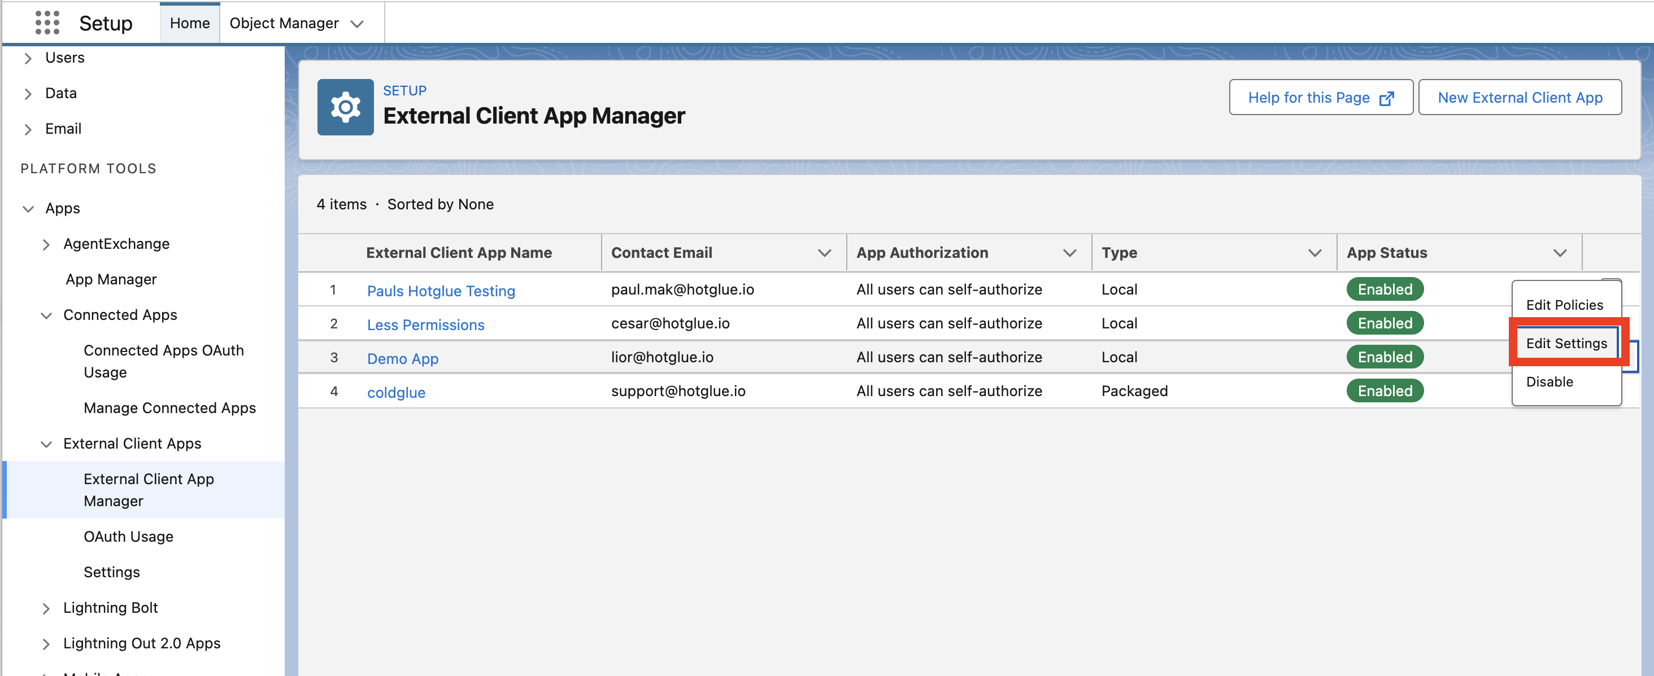Image resolution: width=1654 pixels, height=676 pixels.
Task: Click Enabled badge for coldglue row
Action: click(x=1385, y=391)
